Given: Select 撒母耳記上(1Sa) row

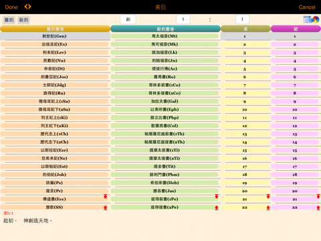Looking at the screenshot, I should 55,101.
